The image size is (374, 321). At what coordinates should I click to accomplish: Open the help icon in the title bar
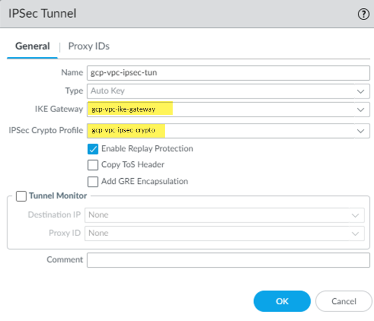click(363, 14)
